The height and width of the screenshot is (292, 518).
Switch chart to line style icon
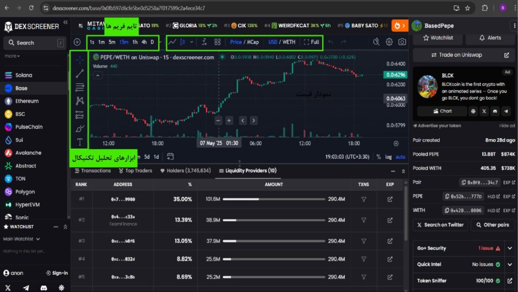coord(172,42)
